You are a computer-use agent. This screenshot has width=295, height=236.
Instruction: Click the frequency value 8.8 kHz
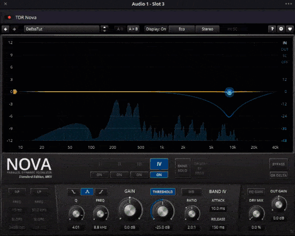click(x=100, y=227)
